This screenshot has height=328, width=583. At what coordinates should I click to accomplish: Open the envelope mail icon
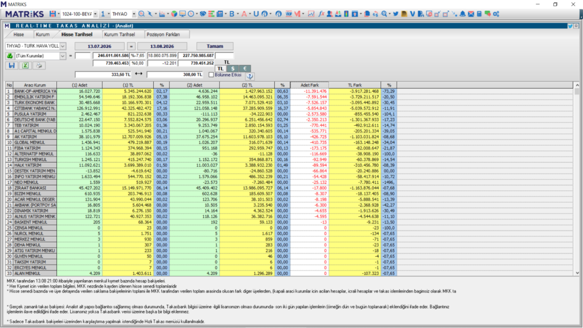click(471, 14)
